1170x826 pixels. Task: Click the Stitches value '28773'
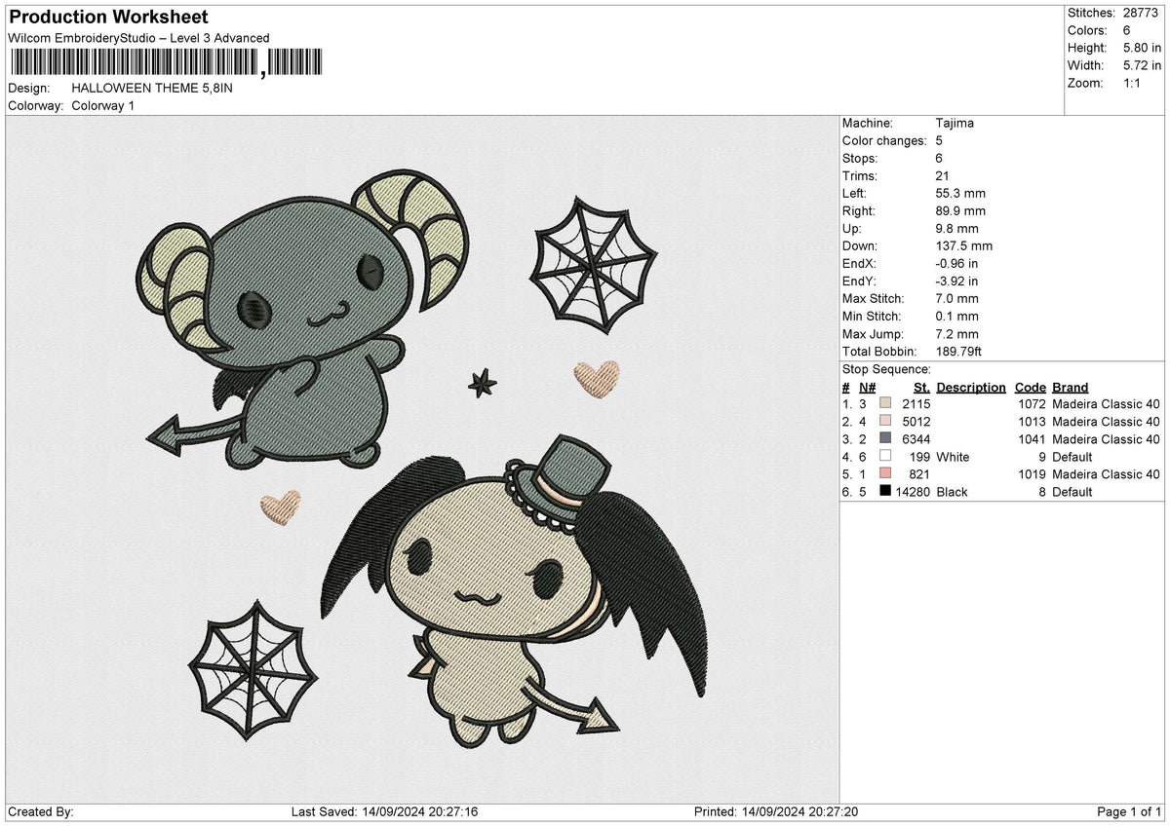click(x=1141, y=13)
